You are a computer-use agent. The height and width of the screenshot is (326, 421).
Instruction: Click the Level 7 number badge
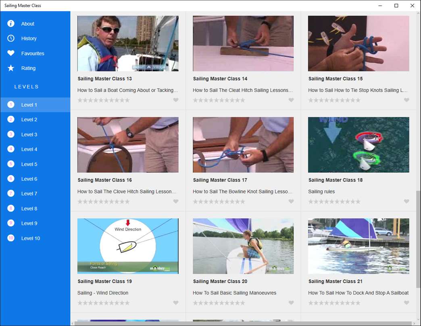[x=11, y=194]
